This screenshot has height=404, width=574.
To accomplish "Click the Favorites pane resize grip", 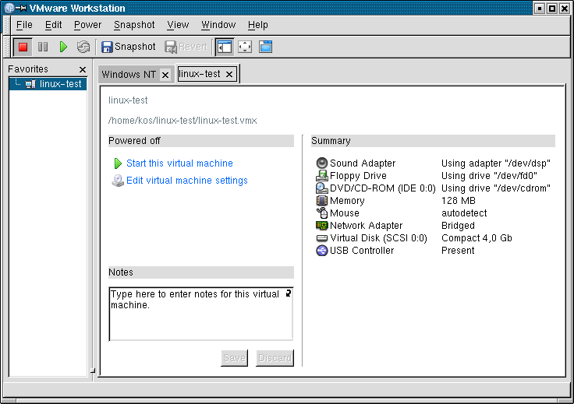I will tap(92, 371).
